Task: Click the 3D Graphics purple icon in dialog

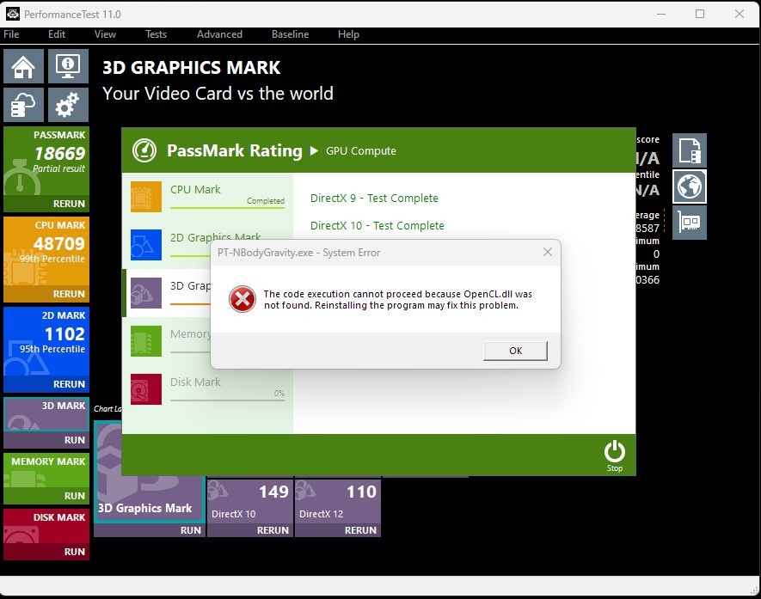Action: pos(146,293)
